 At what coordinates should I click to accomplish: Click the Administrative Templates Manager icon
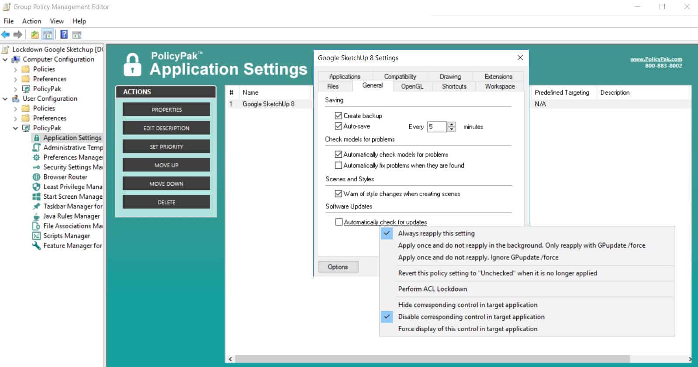click(x=37, y=147)
